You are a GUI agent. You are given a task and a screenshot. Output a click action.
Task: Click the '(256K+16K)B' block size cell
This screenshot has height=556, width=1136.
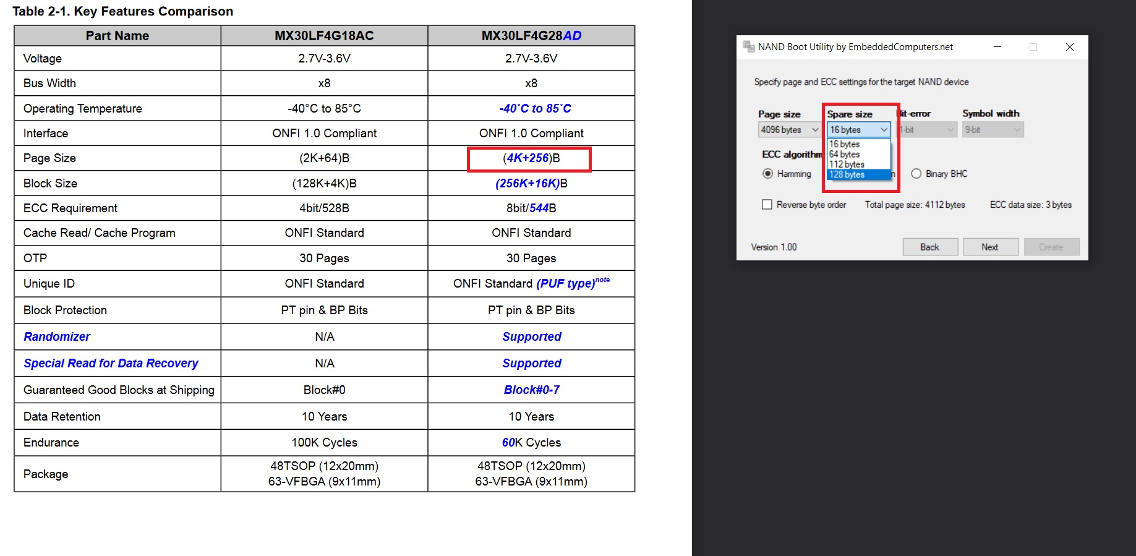(531, 184)
